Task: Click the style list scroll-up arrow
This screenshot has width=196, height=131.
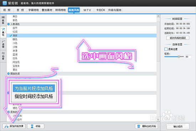Action: pyautogui.click(x=158, y=16)
